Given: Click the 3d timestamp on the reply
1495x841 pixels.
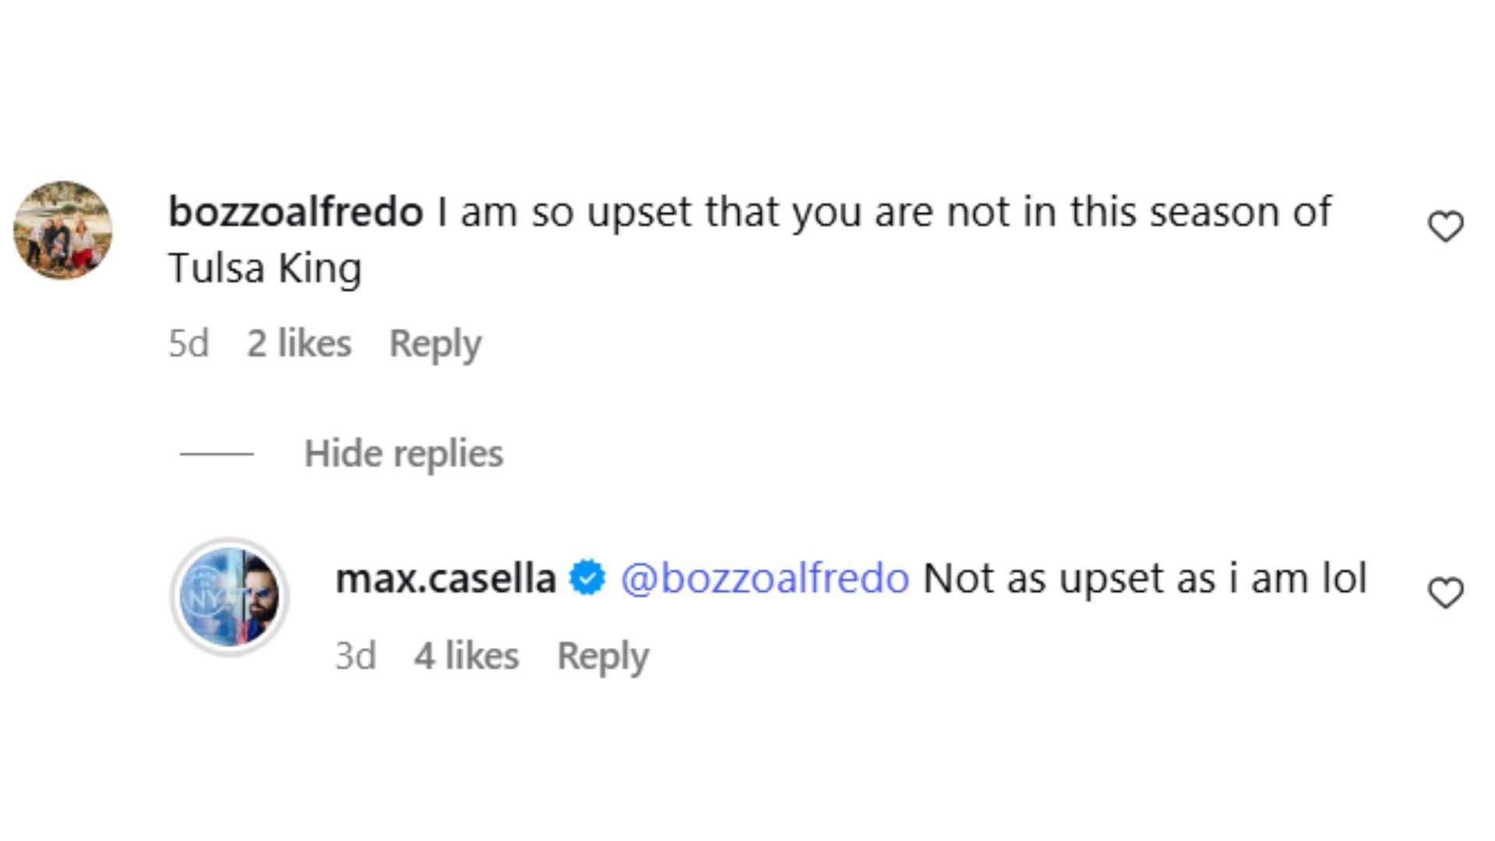Looking at the screenshot, I should point(355,656).
